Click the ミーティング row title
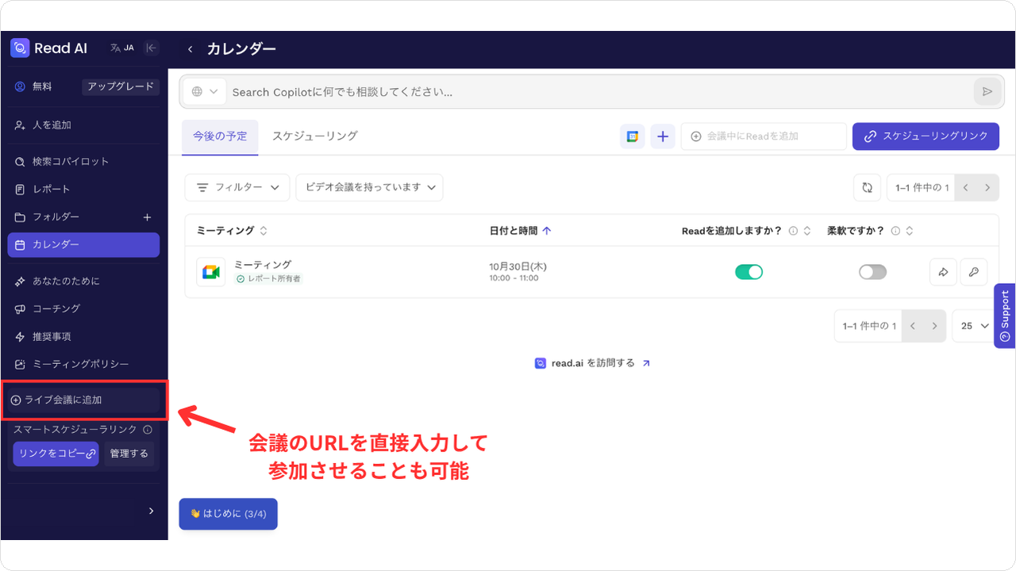 [x=263, y=265]
